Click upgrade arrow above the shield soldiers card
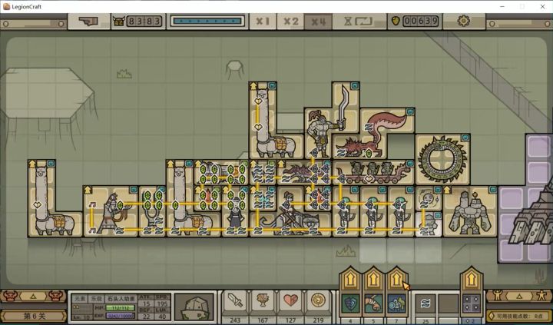553x325 pixels. tap(396, 280)
